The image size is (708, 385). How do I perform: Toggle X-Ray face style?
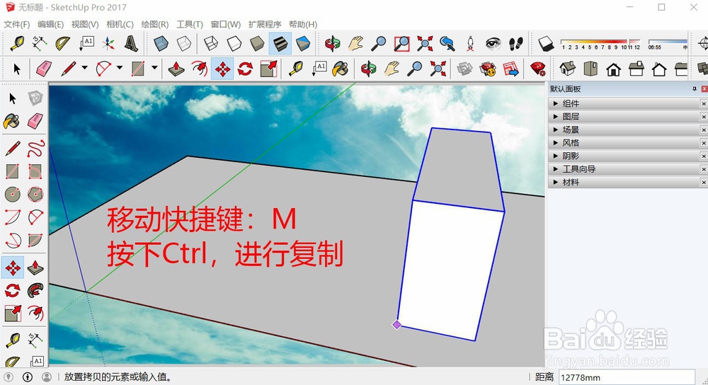161,43
